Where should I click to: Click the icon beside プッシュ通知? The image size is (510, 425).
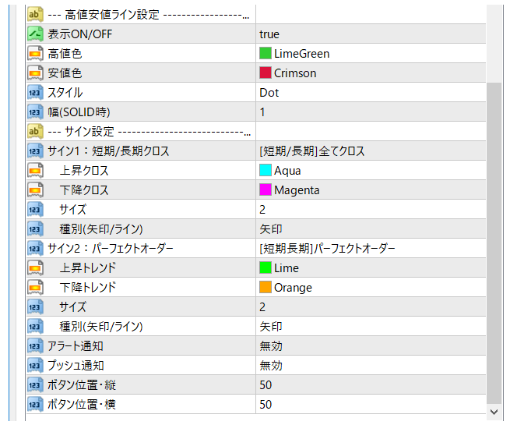pos(35,366)
